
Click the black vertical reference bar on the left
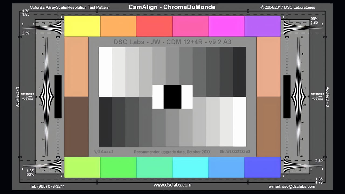pos(58,97)
